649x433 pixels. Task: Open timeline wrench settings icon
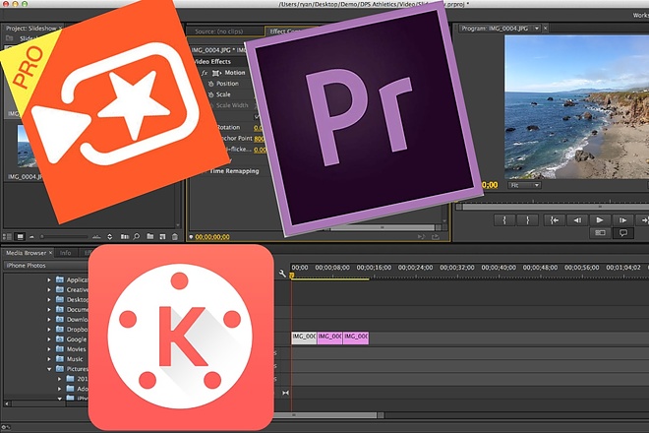pyautogui.click(x=282, y=274)
